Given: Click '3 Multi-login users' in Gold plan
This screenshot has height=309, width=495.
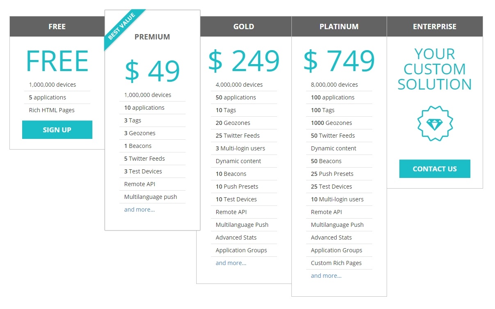Looking at the screenshot, I should click(x=241, y=148).
